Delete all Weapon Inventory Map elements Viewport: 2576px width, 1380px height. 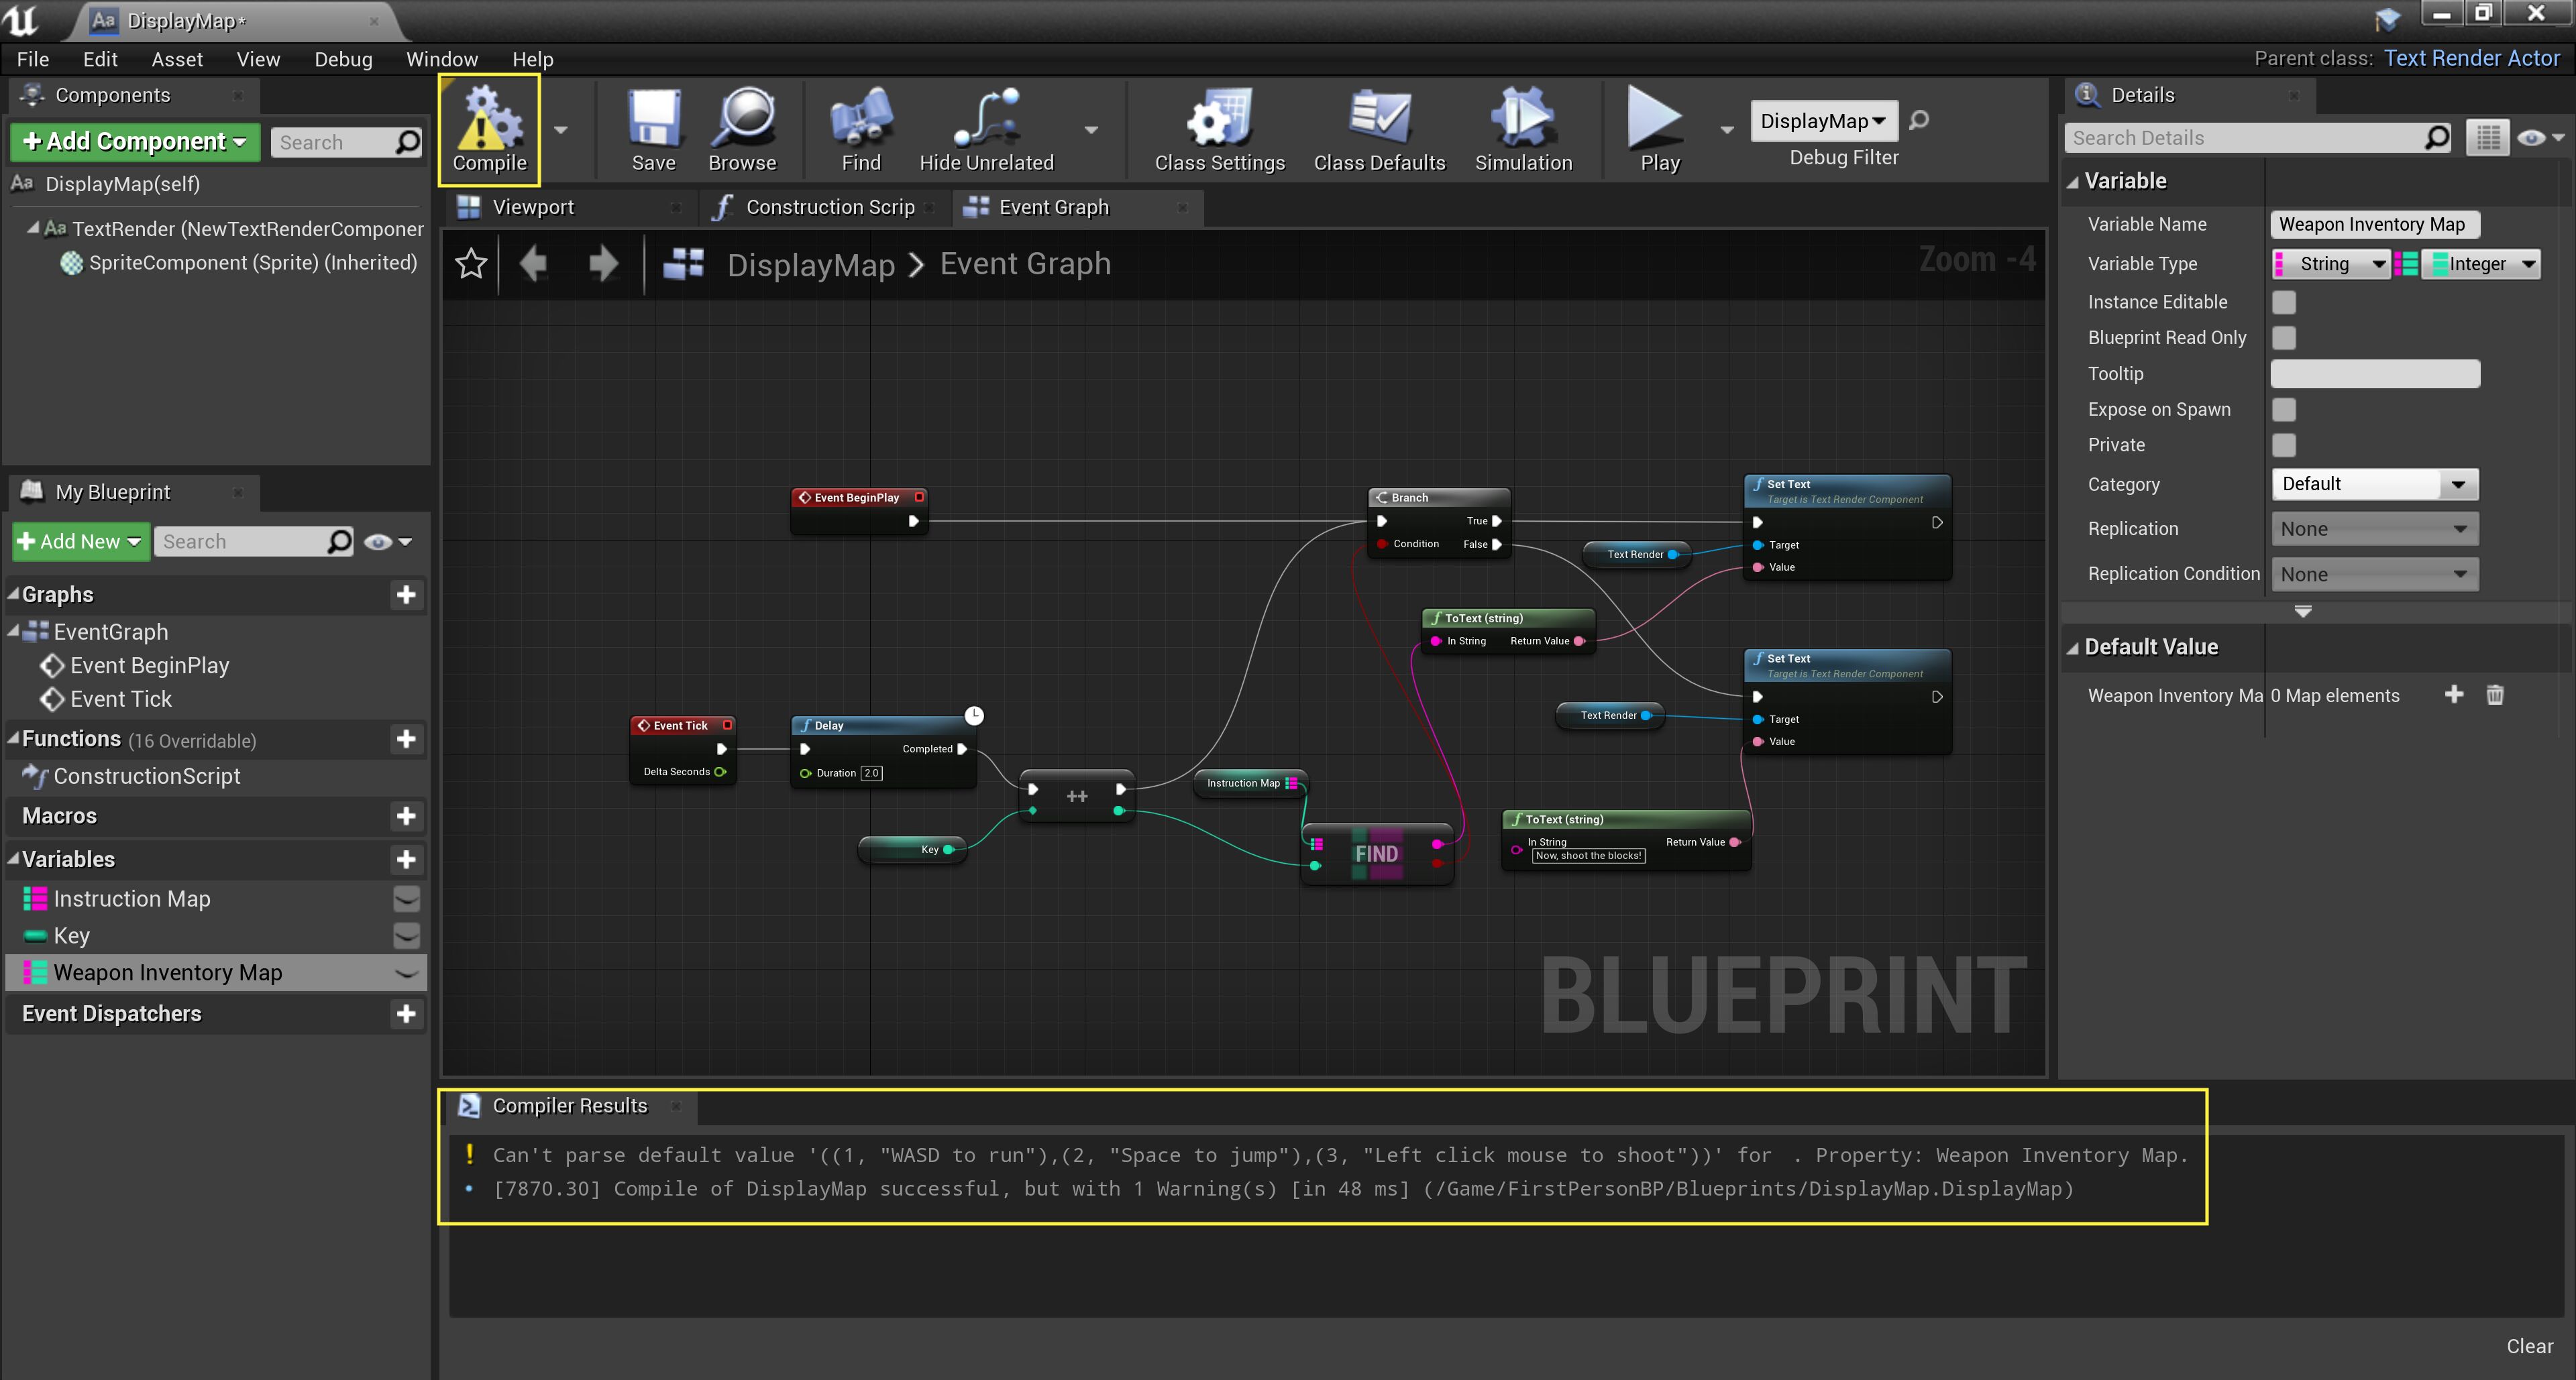pos(2495,695)
